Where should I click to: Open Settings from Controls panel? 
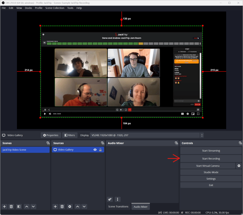coord(211,179)
